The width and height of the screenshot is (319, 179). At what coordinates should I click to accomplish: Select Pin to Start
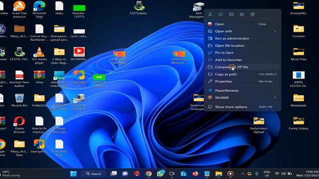point(242,53)
